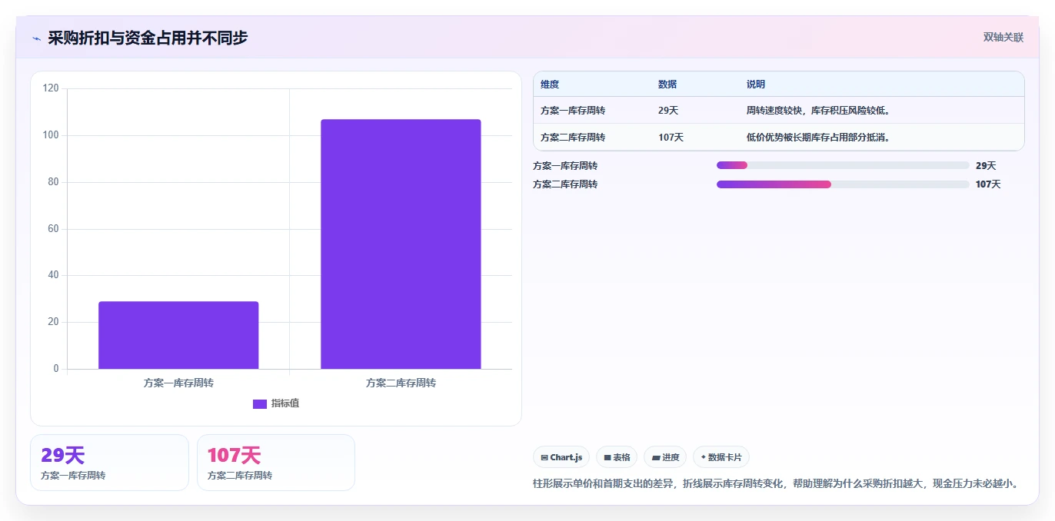1055x521 pixels.
Task: Click the 方案二库存周转 progress label
Action: click(x=565, y=184)
